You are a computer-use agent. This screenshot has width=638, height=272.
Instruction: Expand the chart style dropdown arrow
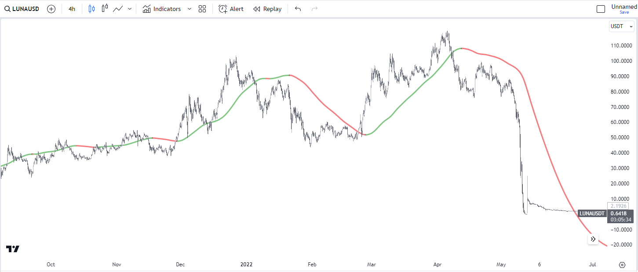(x=129, y=9)
